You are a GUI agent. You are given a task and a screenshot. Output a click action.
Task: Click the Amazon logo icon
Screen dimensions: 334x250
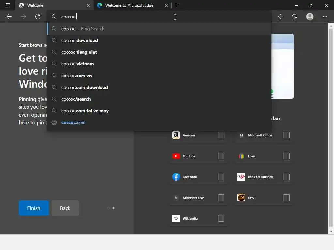pos(176,135)
